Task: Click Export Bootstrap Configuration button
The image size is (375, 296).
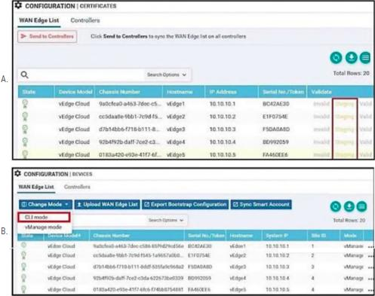Action: [x=186, y=204]
